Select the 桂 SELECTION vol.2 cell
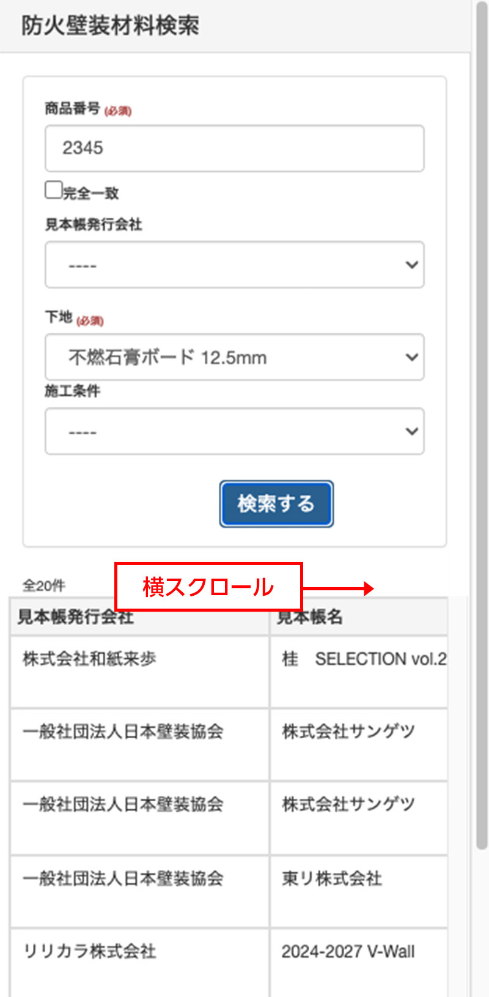Screen dimensions: 489x997 (363, 659)
